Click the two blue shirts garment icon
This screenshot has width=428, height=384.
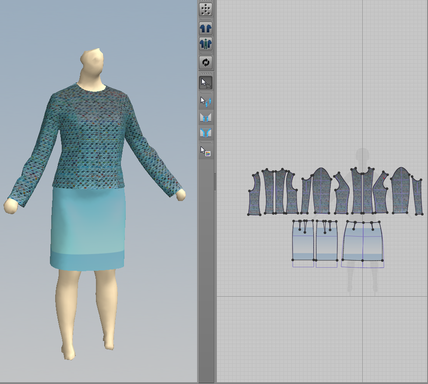pyautogui.click(x=205, y=29)
